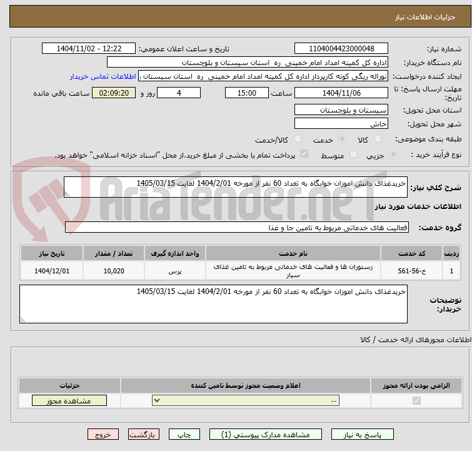The width and height of the screenshot is (472, 451).
Task: Click the بازگشت back button
Action: 144,435
